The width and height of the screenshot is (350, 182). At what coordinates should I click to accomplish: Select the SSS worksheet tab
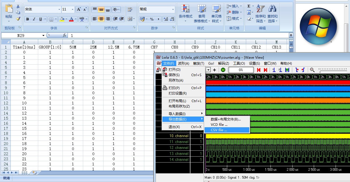click(x=24, y=173)
